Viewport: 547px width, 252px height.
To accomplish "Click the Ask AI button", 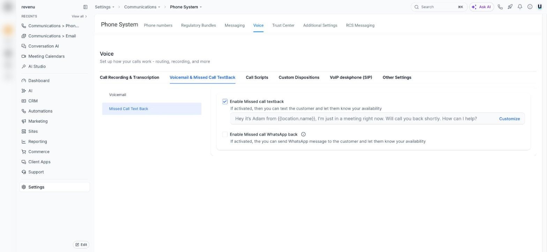I will click(x=482, y=7).
